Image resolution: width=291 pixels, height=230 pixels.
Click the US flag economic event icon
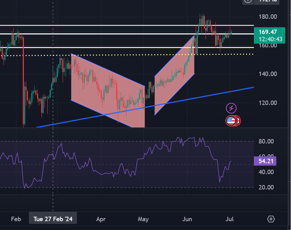[231, 120]
